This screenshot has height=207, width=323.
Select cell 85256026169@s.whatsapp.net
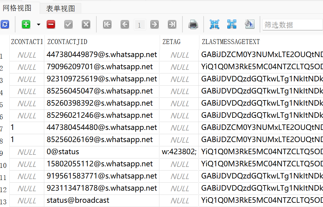pos(102,140)
